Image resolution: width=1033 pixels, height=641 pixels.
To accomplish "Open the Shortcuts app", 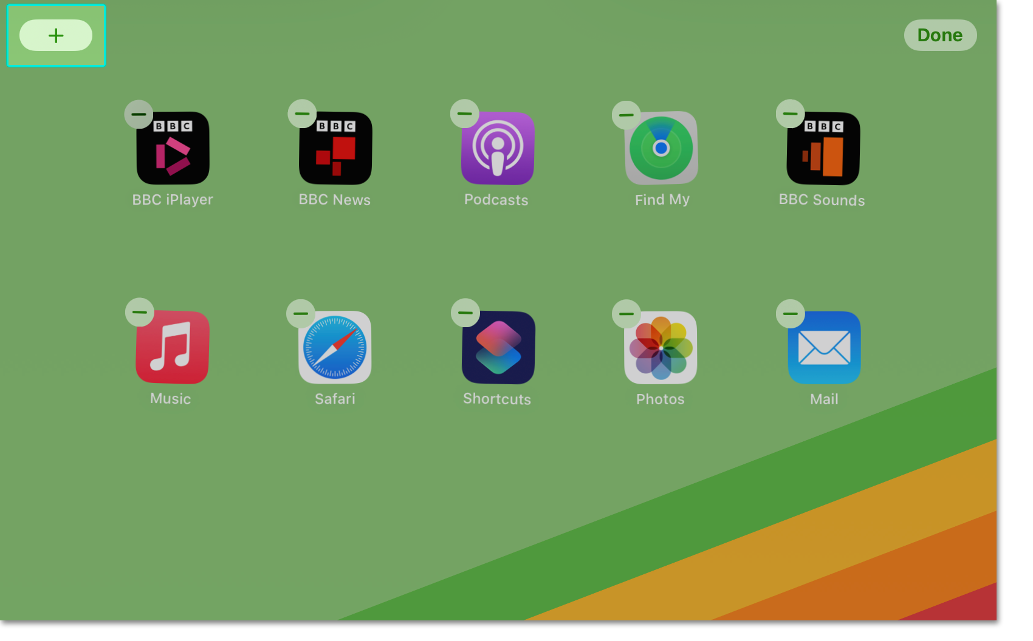I will 497,347.
